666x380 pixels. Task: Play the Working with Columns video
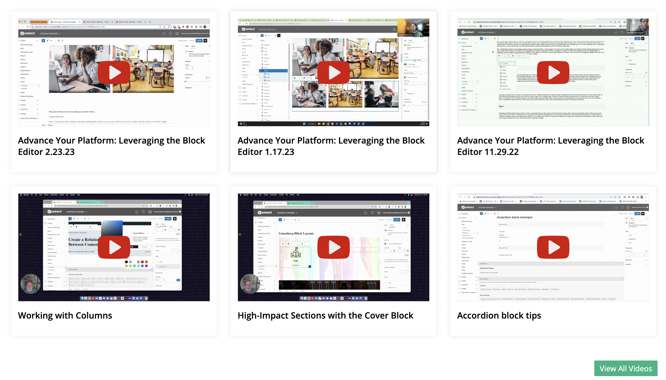[x=114, y=247]
